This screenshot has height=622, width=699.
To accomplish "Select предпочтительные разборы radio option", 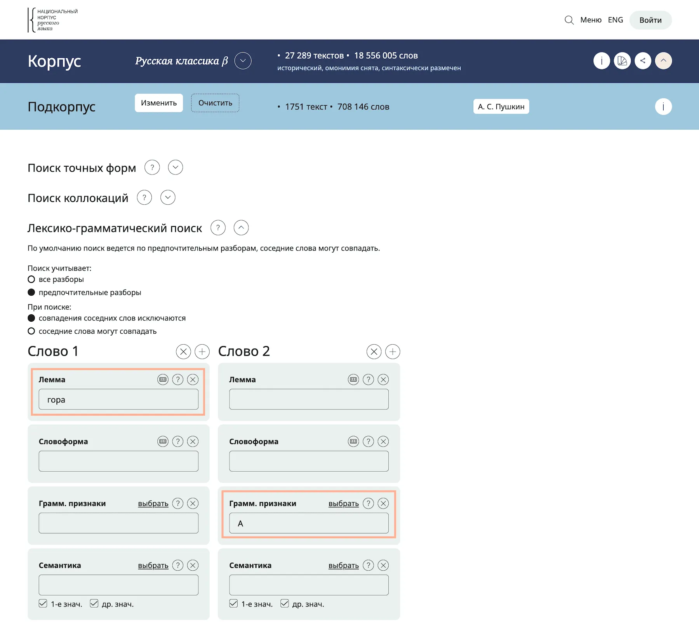I will [31, 292].
